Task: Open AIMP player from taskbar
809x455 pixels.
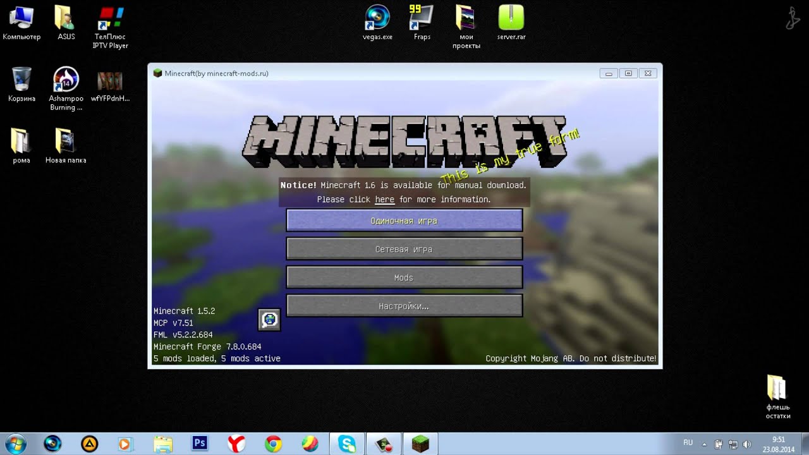Action: pyautogui.click(x=90, y=444)
